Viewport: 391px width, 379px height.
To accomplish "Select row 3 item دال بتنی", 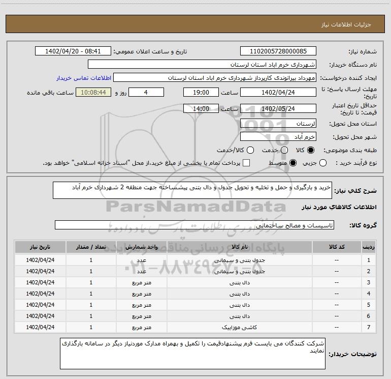I will pyautogui.click(x=239, y=282).
